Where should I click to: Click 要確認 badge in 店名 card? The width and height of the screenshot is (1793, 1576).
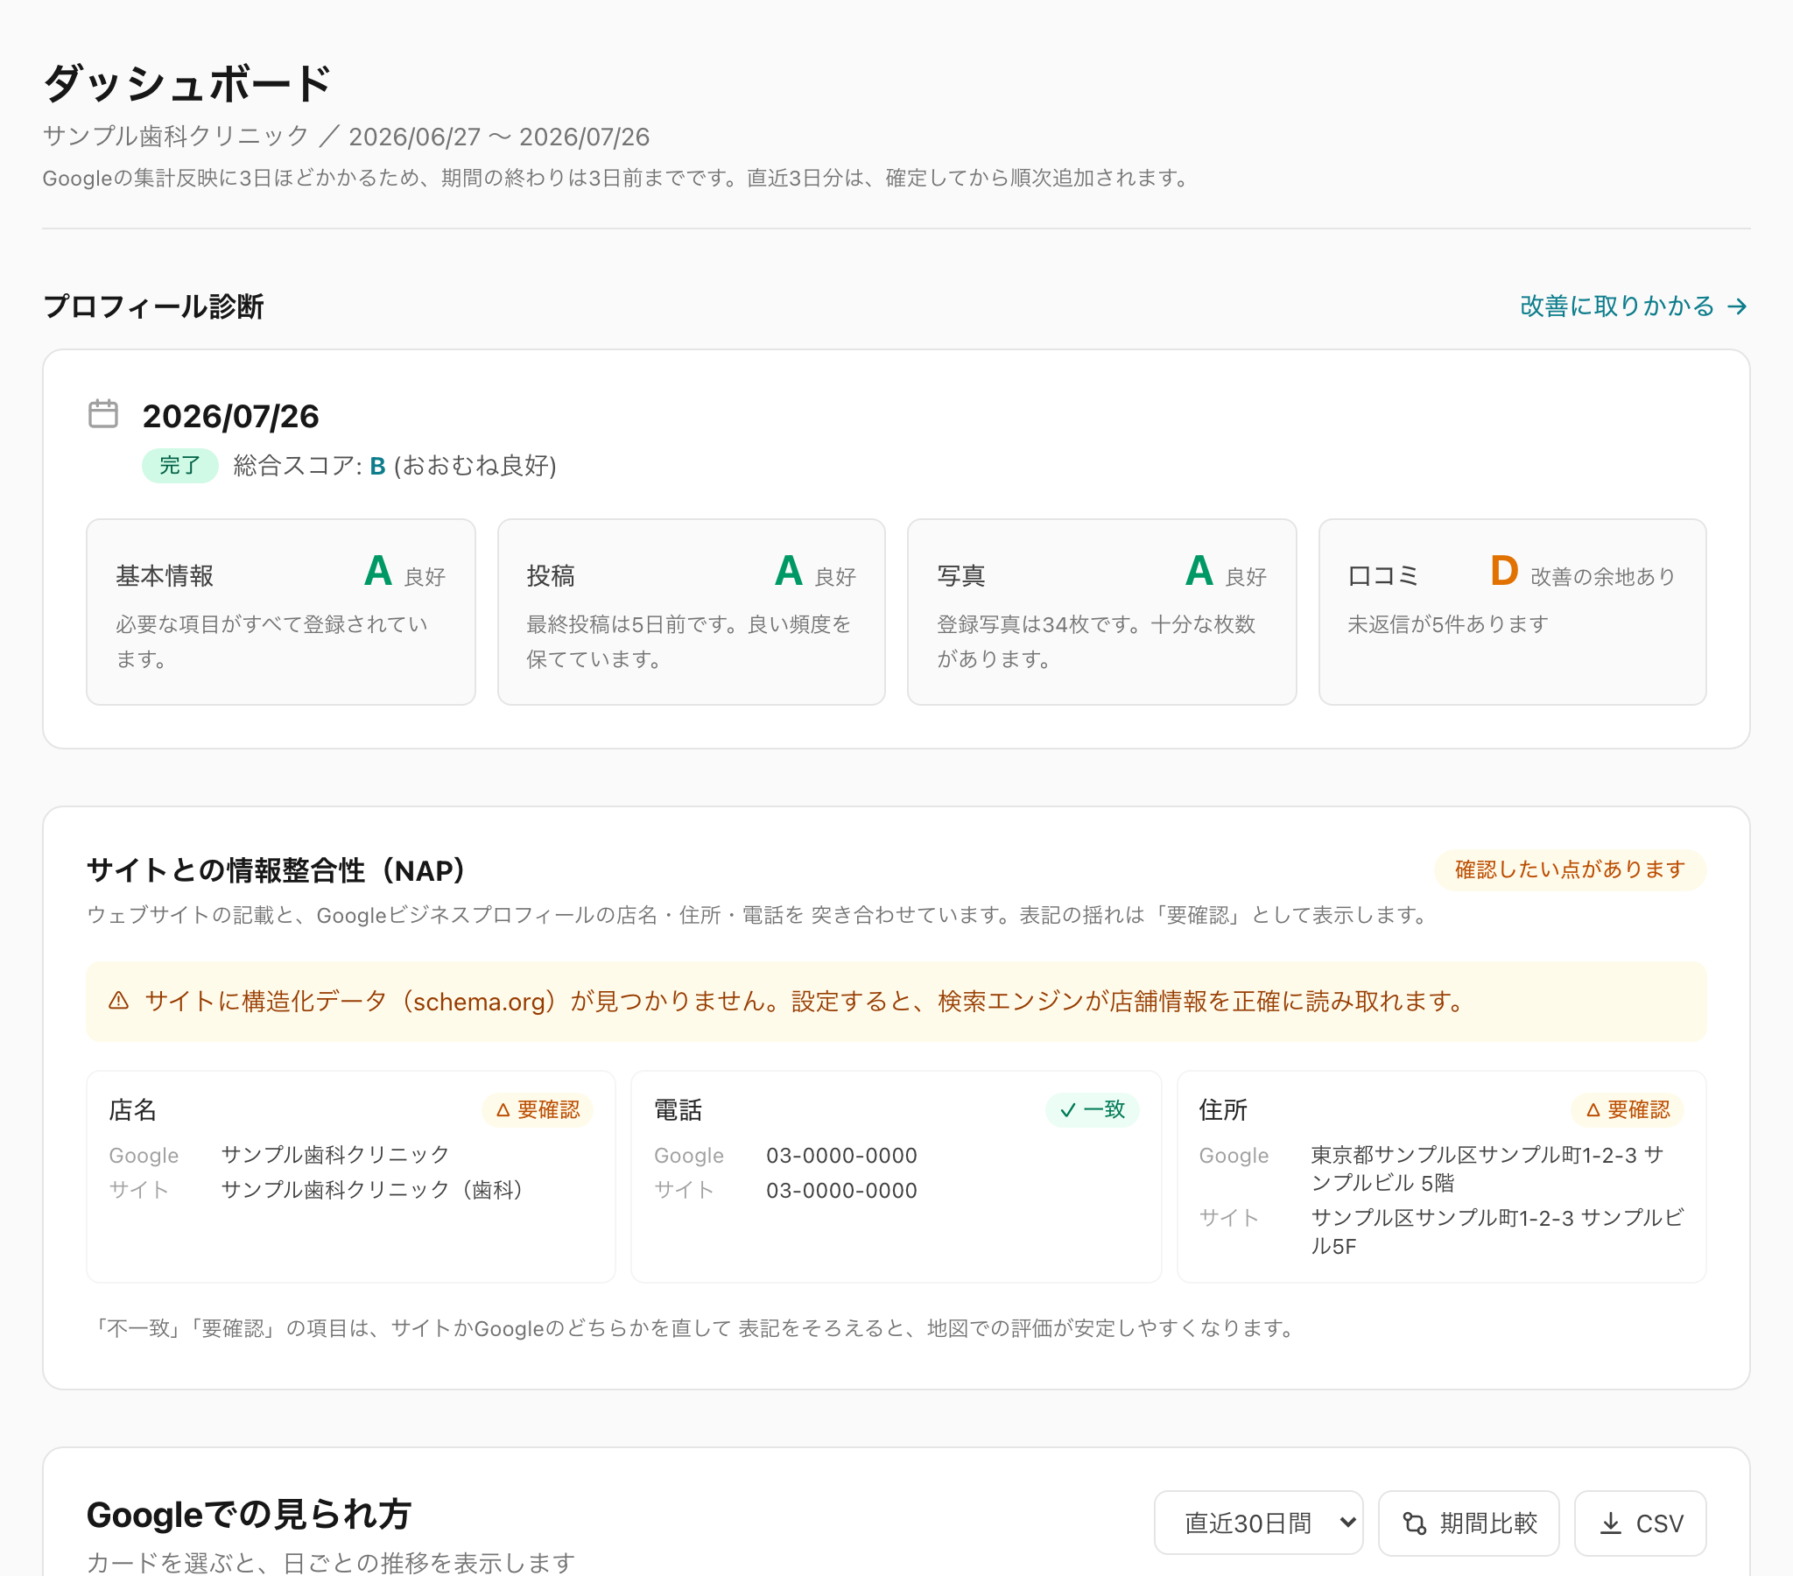(x=538, y=1110)
